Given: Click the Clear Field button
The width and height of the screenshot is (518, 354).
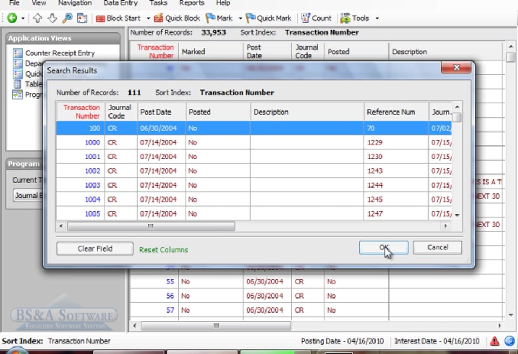Looking at the screenshot, I should point(95,249).
